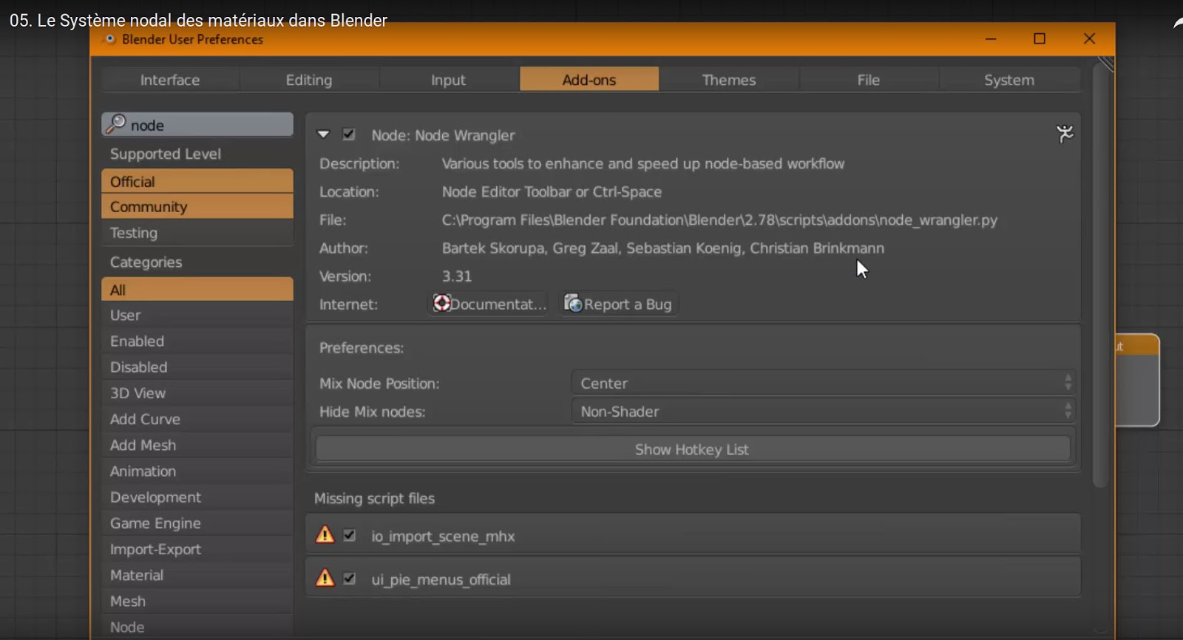Viewport: 1183px width, 640px height.
Task: Click the vertical scrollbar of the preferences window
Action: pos(1100,277)
